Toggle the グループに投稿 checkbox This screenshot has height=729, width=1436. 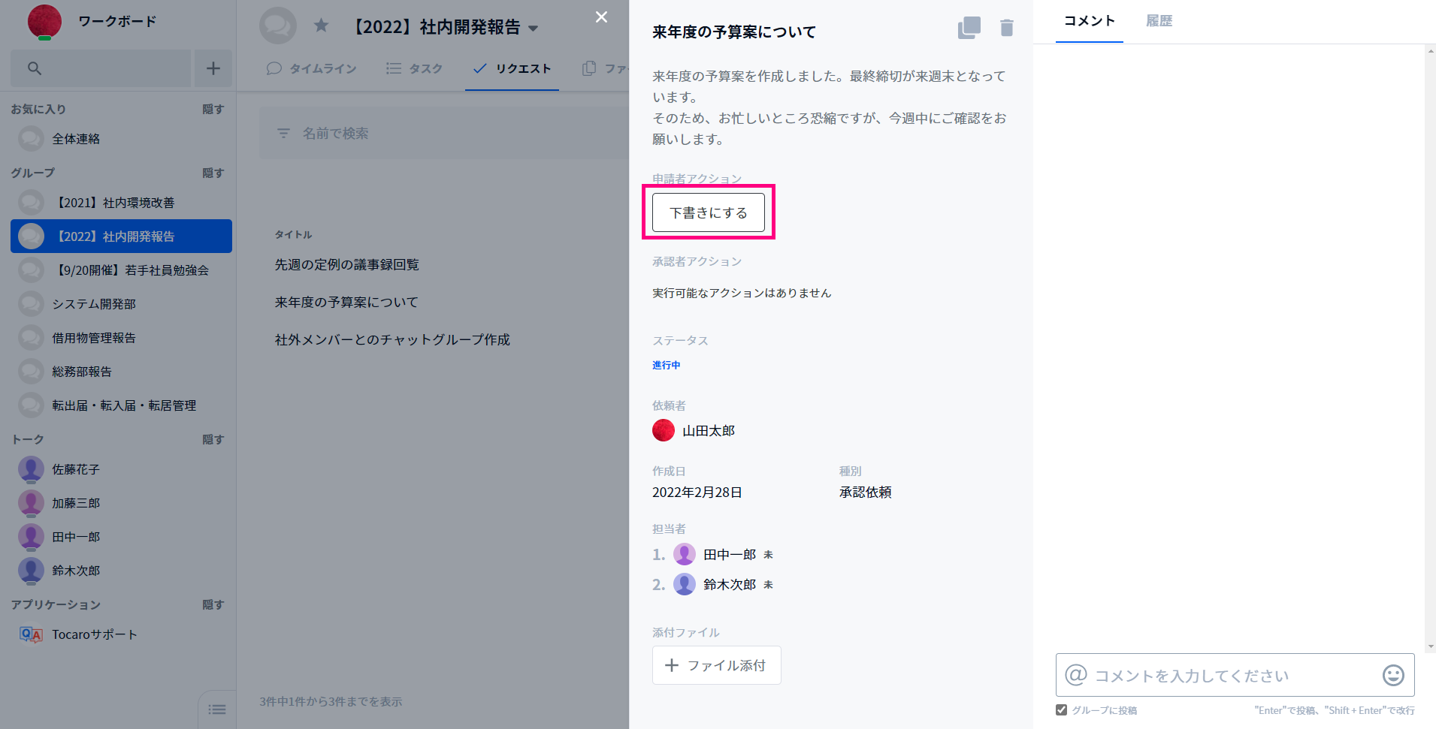pyautogui.click(x=1061, y=709)
